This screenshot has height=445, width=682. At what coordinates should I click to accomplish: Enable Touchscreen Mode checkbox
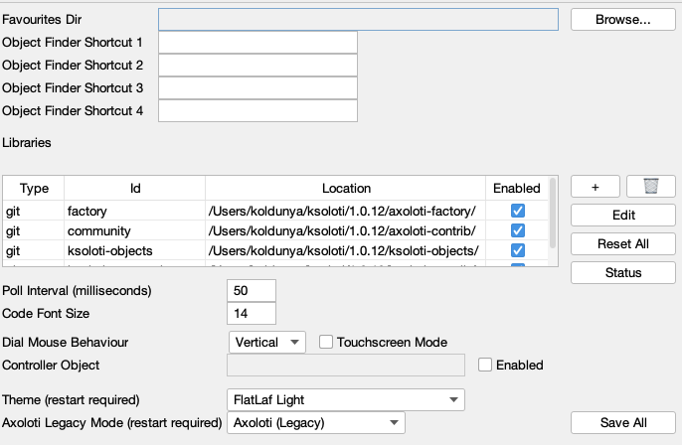(325, 342)
